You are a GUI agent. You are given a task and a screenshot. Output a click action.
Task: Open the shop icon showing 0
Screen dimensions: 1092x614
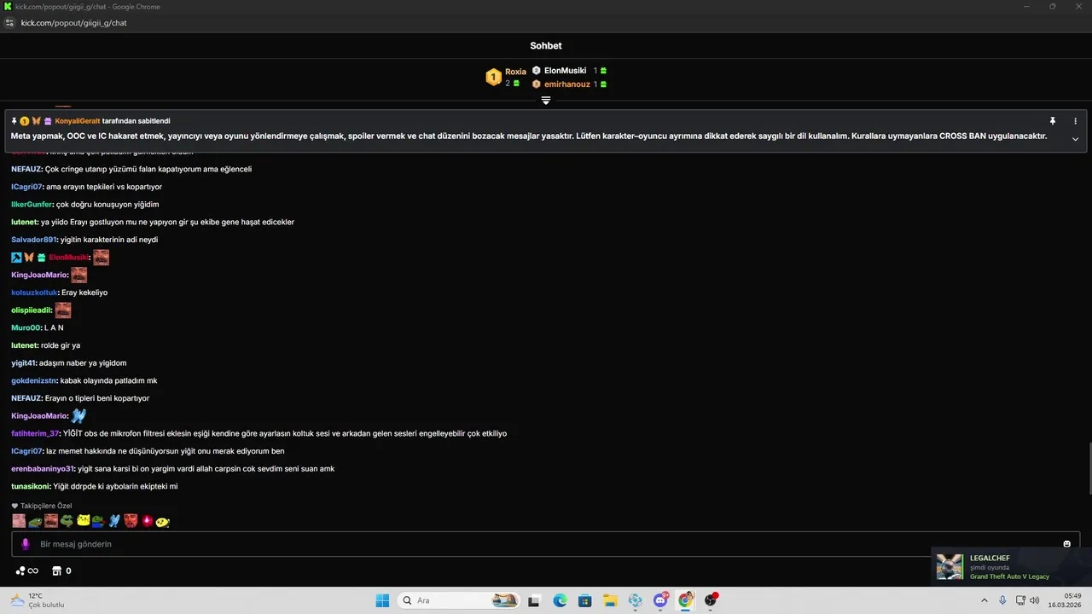(62, 571)
